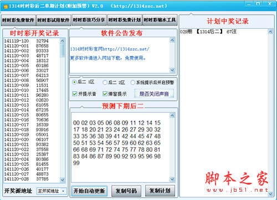This screenshot has width=277, height=200.
Task: Select draw record 141120-015 80655
Action: tap(27, 115)
